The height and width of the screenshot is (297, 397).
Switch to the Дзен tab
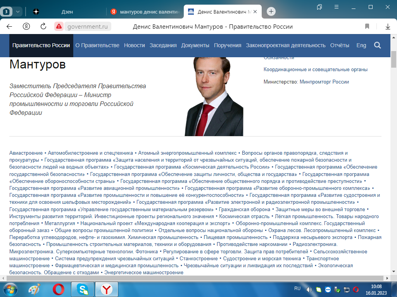68,12
